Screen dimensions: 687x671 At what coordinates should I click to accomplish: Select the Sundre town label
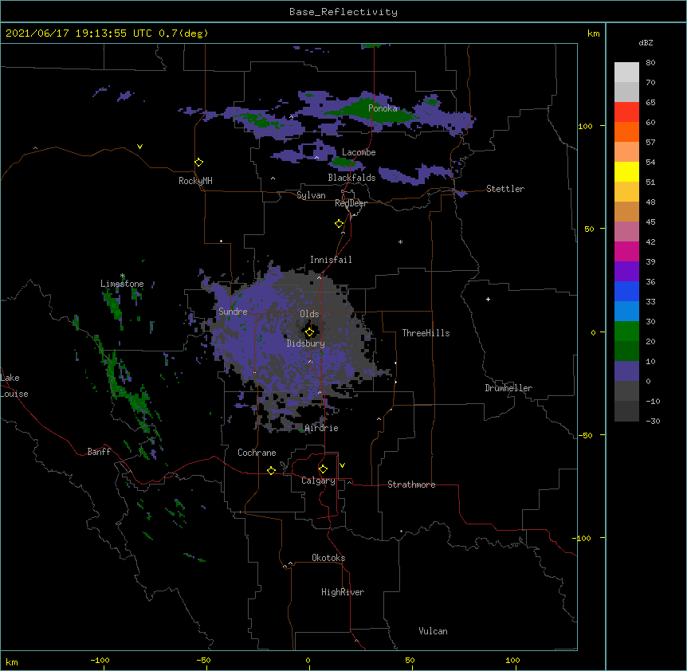(233, 312)
